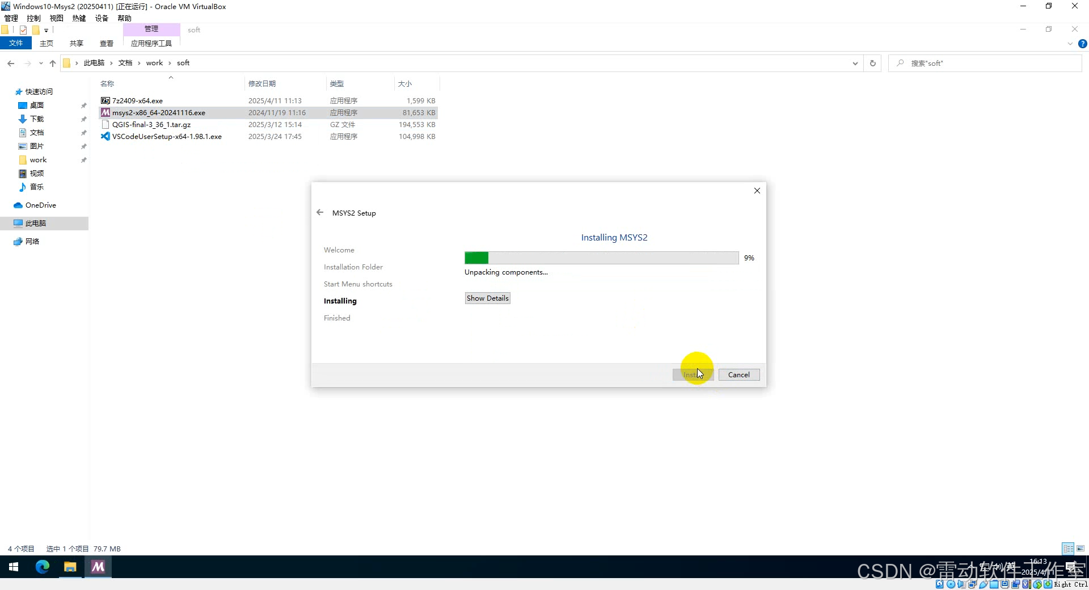The image size is (1089, 590).
Task: Click the Show Details button
Action: [x=487, y=298]
